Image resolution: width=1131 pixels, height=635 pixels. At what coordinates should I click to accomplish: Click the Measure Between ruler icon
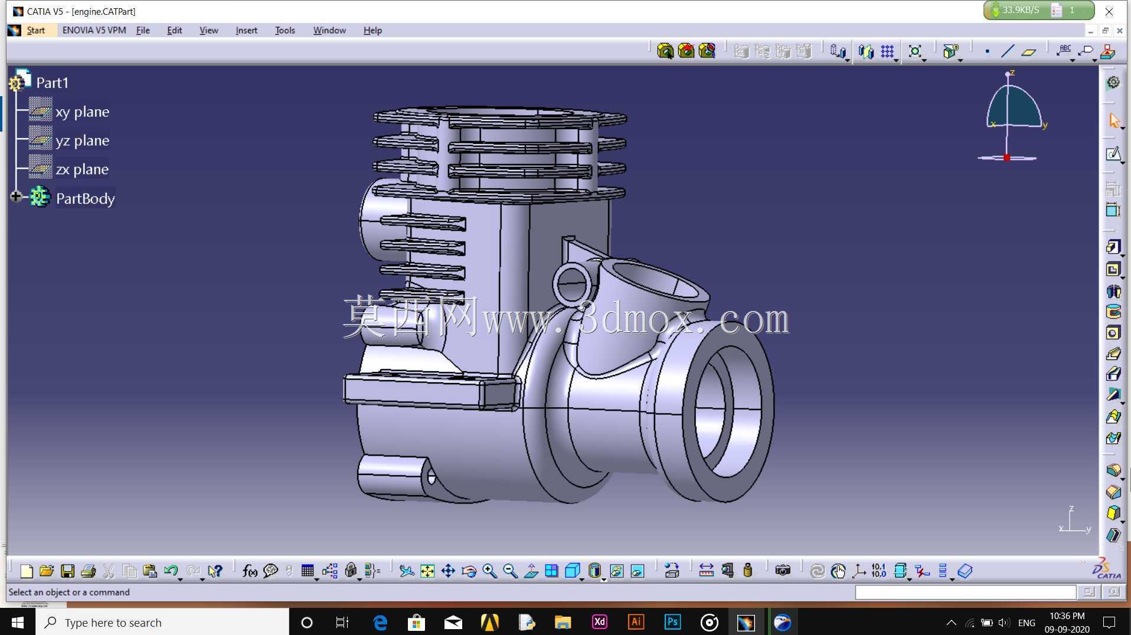[706, 571]
